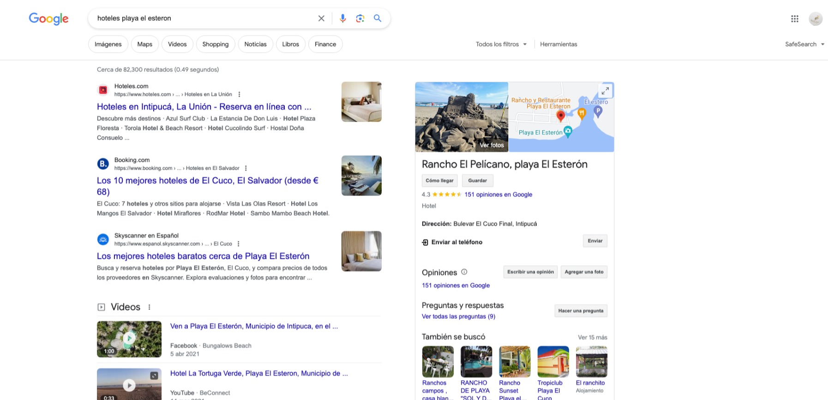Image resolution: width=828 pixels, height=400 pixels.
Task: Switch to the Maps tab
Action: pos(145,44)
